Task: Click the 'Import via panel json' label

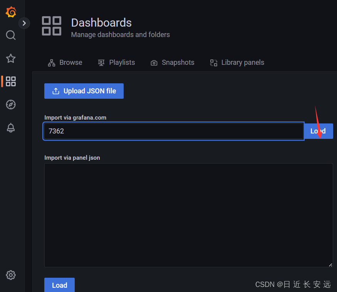Action: coord(72,158)
